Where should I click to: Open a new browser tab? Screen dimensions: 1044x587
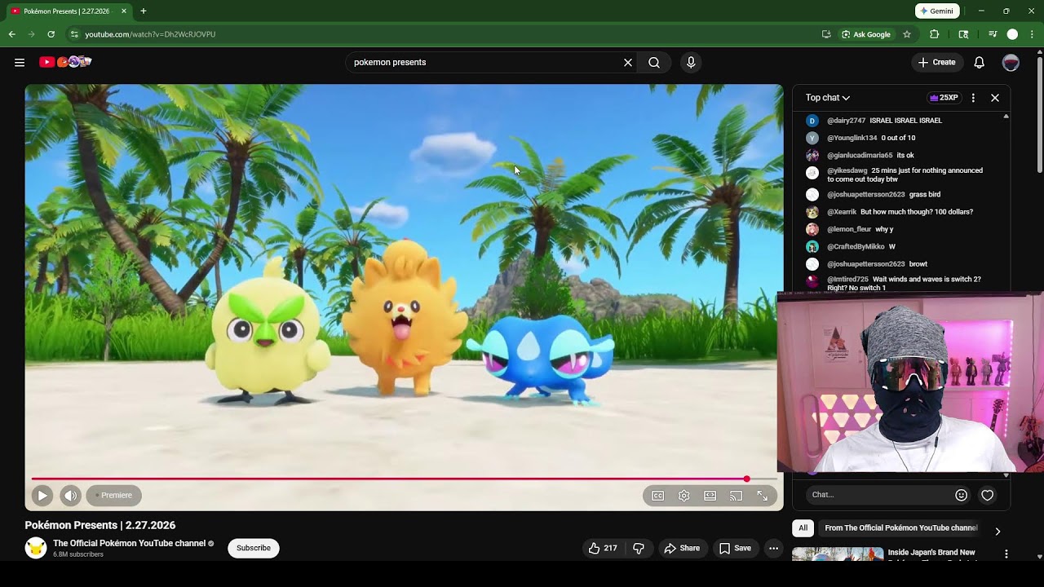(144, 11)
